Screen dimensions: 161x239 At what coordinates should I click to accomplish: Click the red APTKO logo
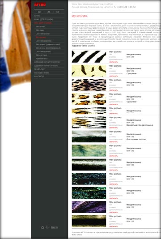pyautogui.click(x=40, y=5)
